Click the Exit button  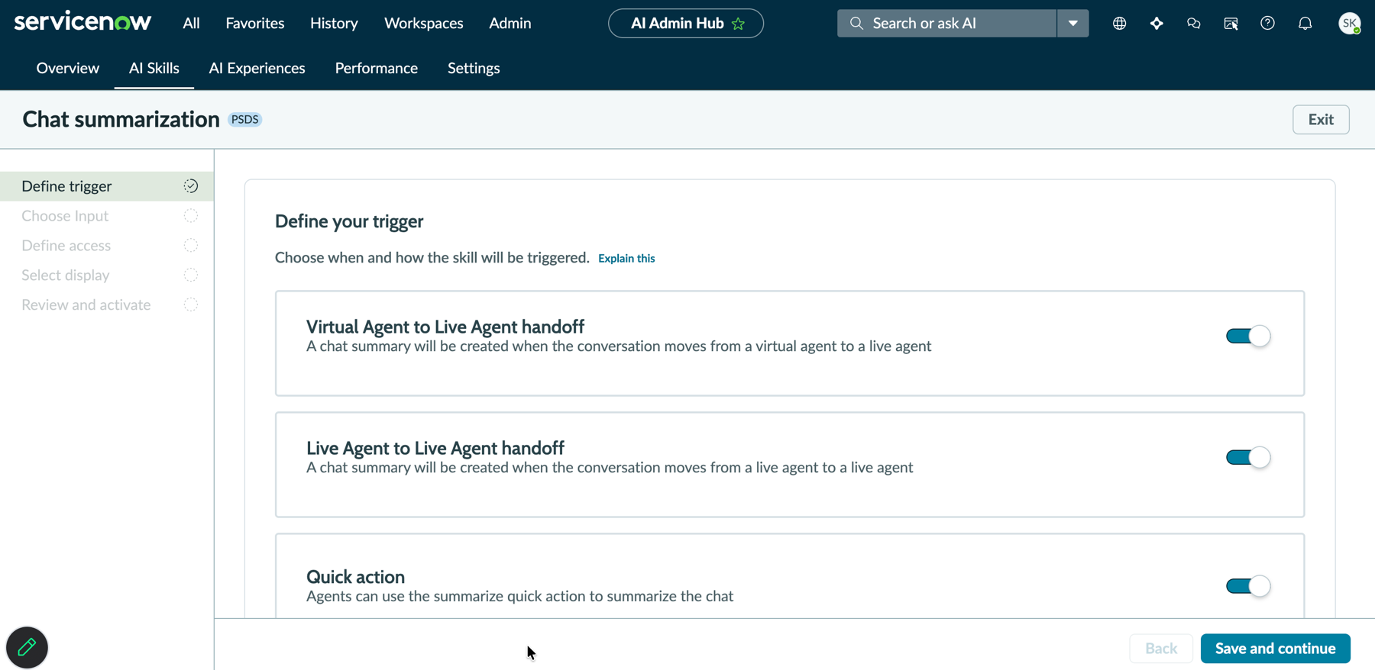click(1321, 120)
